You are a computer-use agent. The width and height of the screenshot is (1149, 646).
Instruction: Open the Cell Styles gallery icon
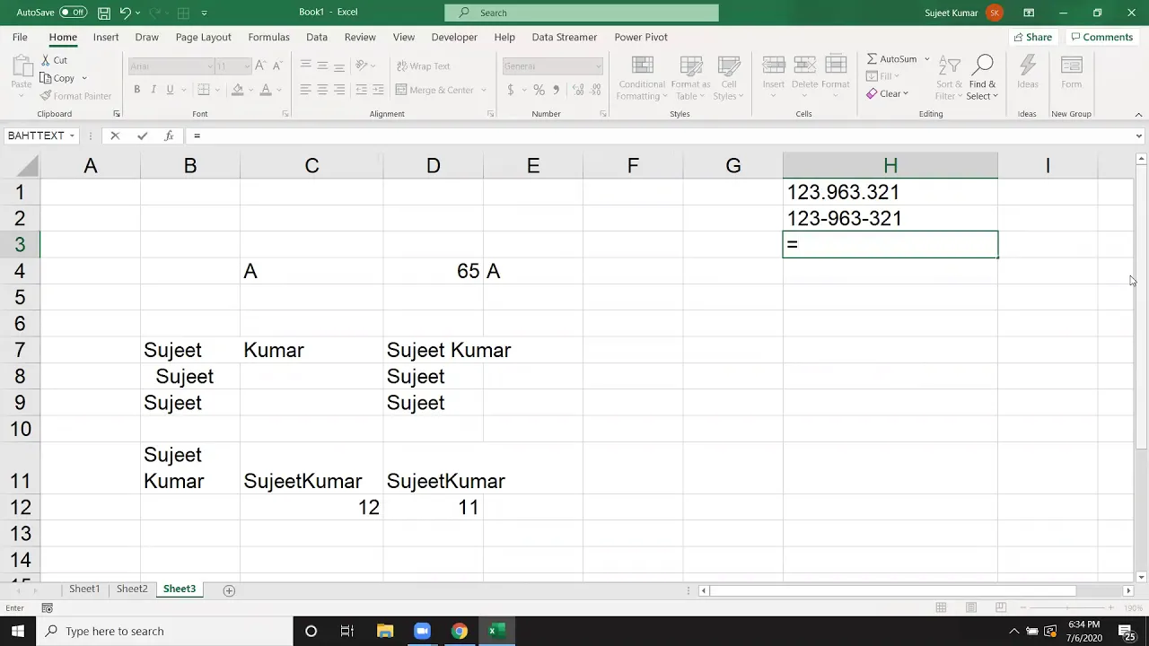coord(729,66)
